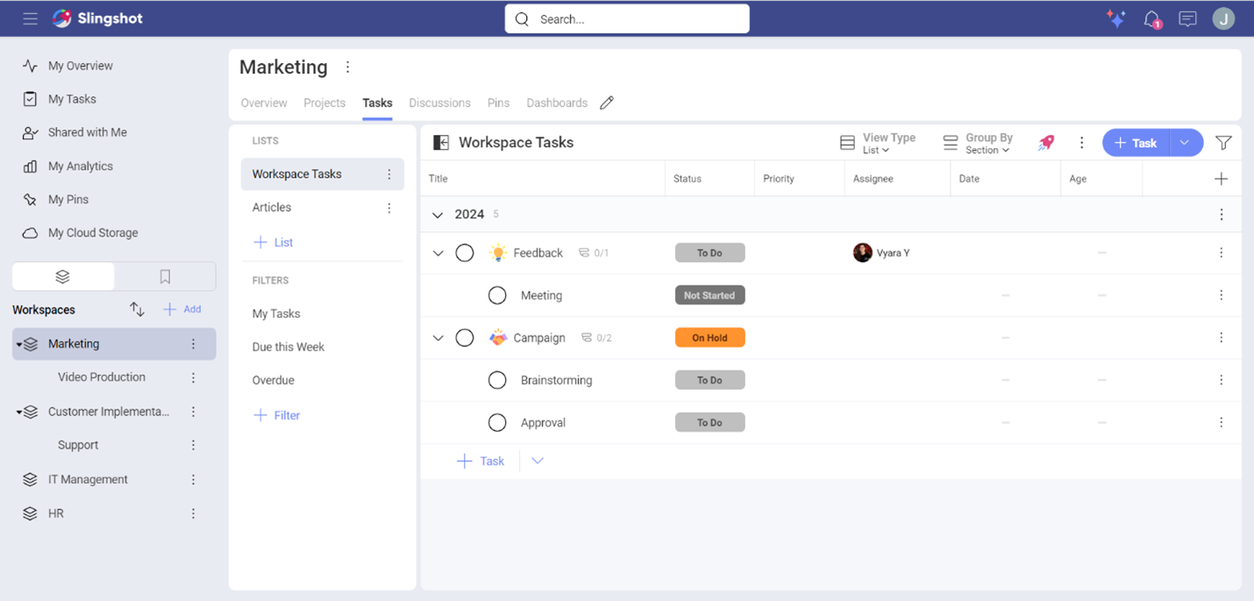Add Task at bottom of list
The image size is (1254, 601).
[481, 461]
